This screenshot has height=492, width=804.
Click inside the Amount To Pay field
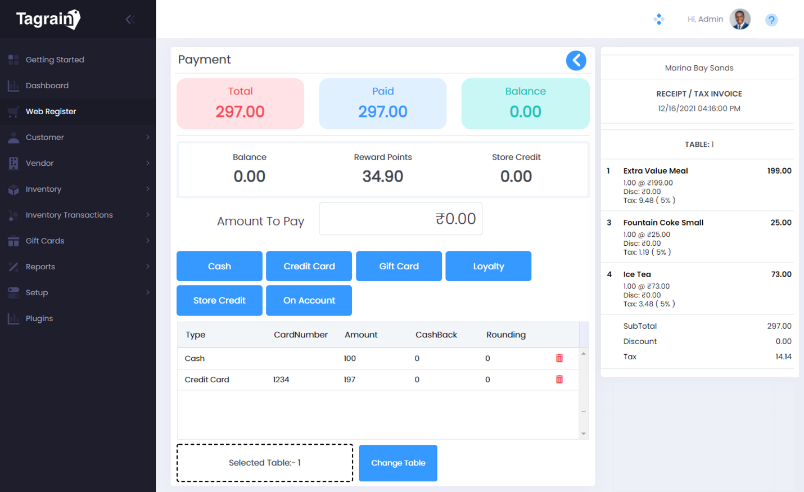point(400,219)
